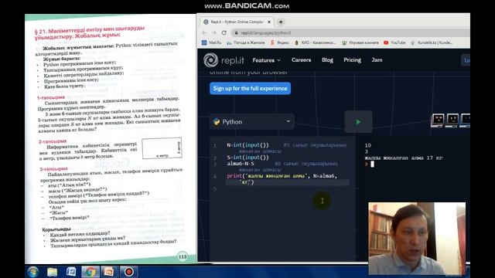Open the Pricing page

pos(352,60)
